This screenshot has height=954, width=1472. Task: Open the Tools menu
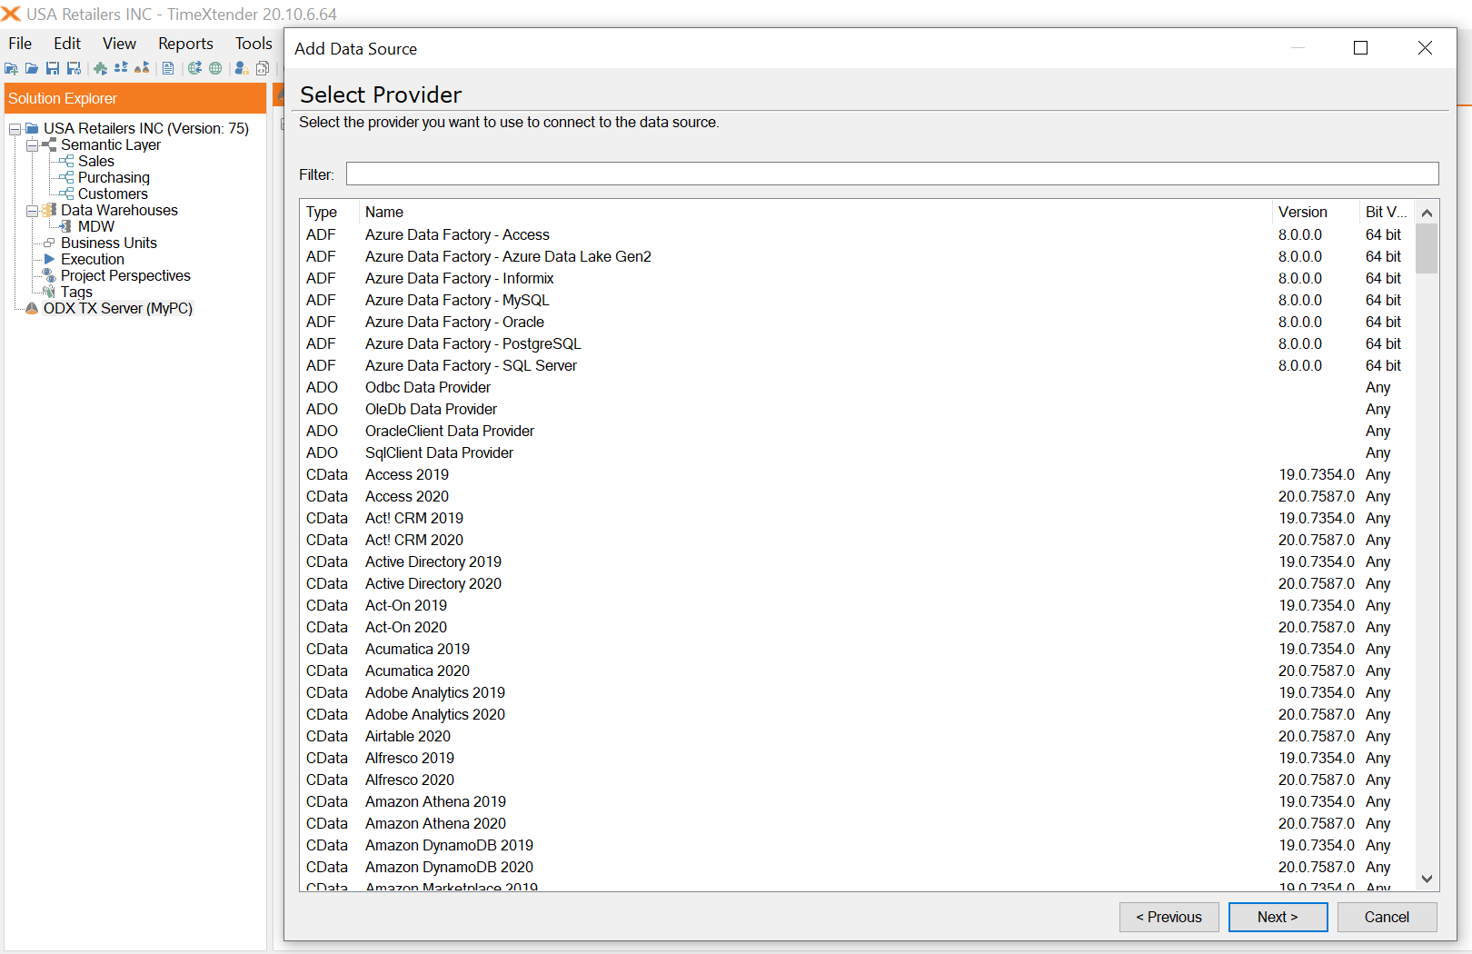point(254,44)
